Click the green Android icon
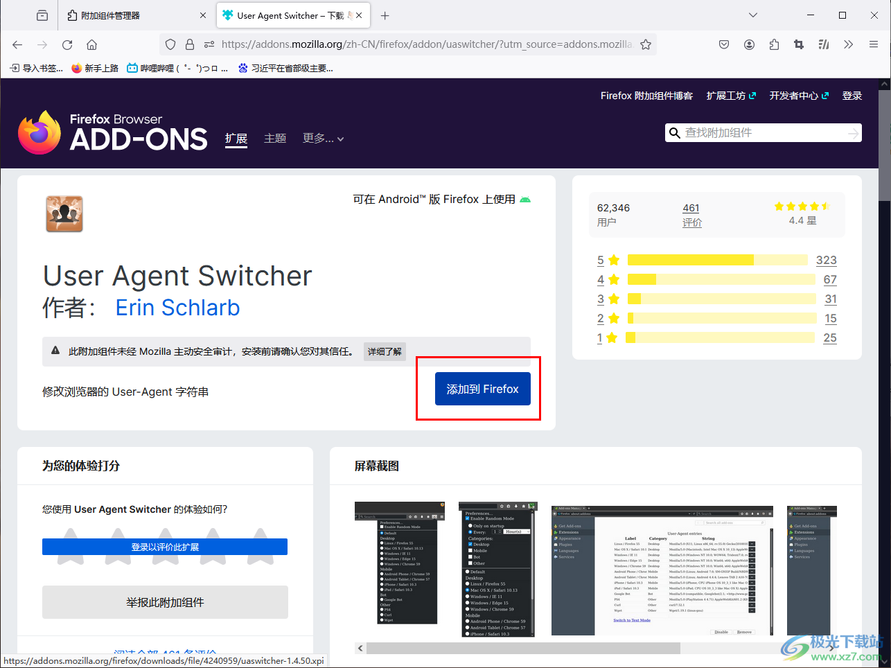The width and height of the screenshot is (891, 668). tap(525, 200)
